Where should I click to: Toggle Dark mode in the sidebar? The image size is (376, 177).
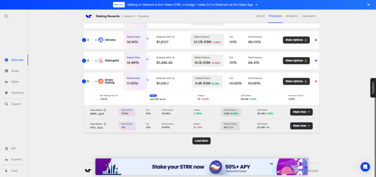pos(14,170)
